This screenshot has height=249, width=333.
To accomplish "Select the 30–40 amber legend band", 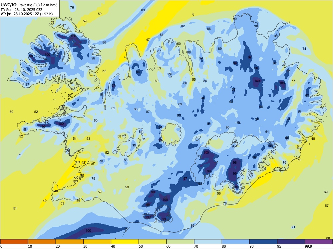I will [x=97, y=242].
